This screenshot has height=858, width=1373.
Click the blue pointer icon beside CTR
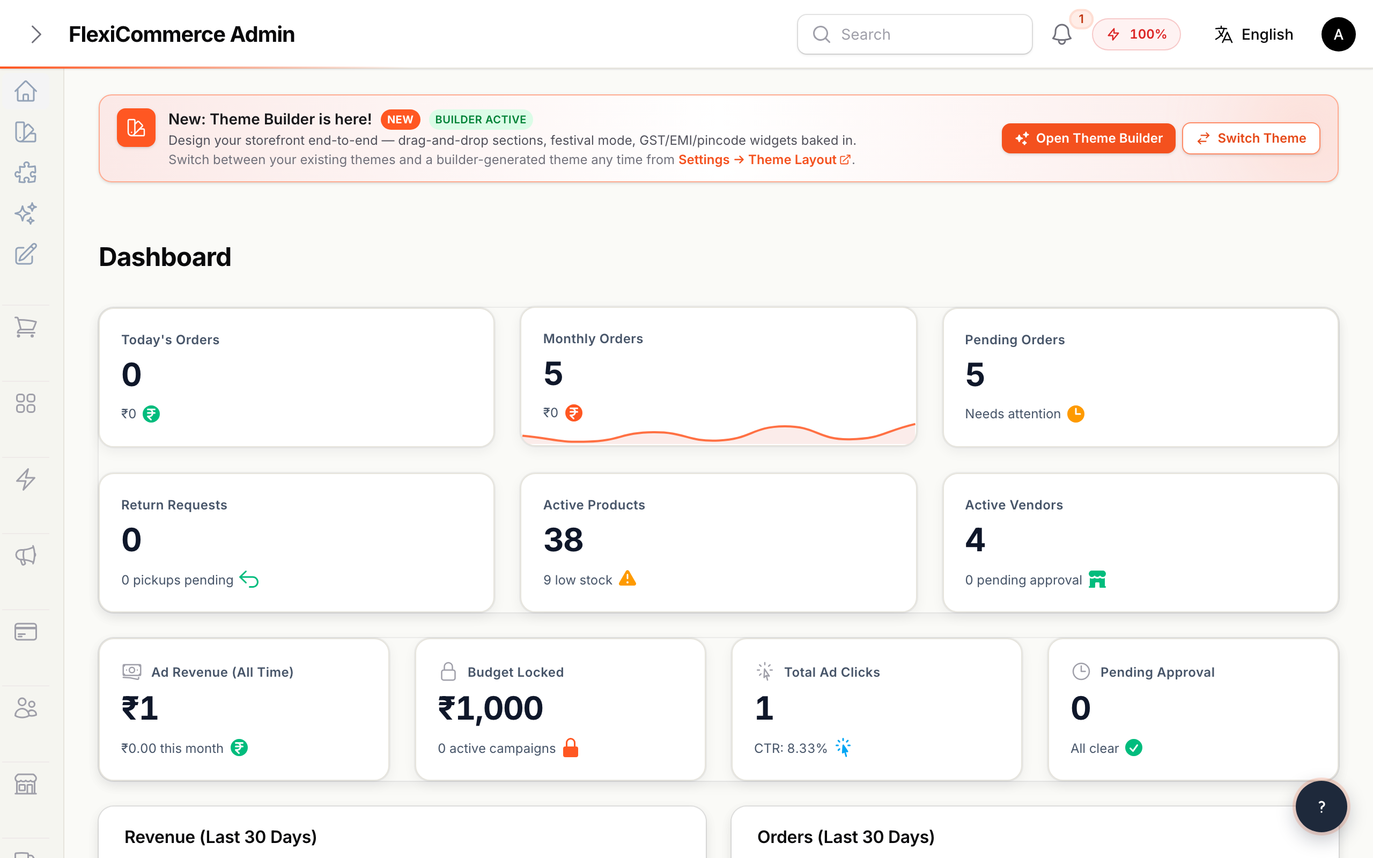point(843,748)
